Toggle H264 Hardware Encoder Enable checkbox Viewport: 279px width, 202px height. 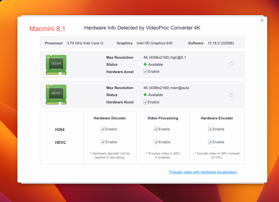tap(210, 129)
